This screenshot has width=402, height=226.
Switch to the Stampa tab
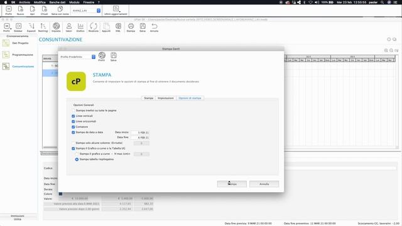(148, 98)
